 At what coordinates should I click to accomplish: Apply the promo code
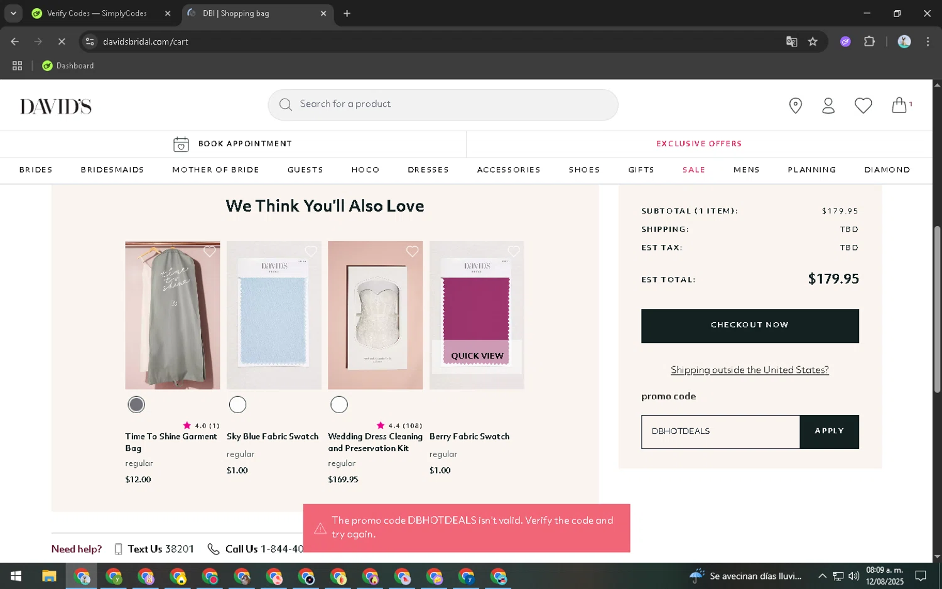pos(830,431)
